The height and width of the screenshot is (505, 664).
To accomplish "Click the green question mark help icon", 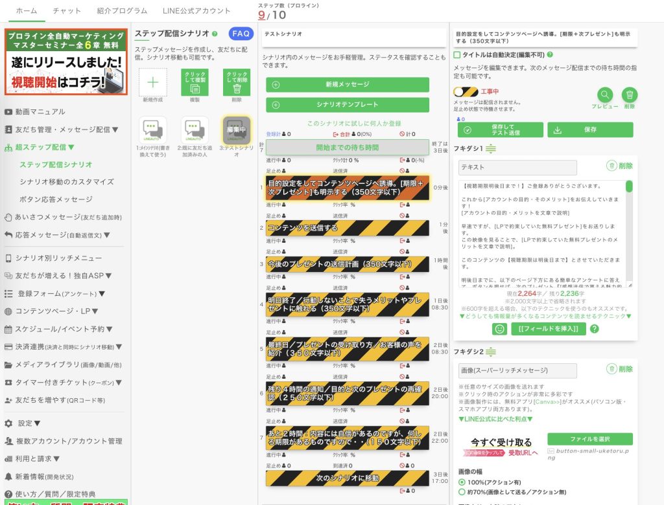I will (594, 329).
